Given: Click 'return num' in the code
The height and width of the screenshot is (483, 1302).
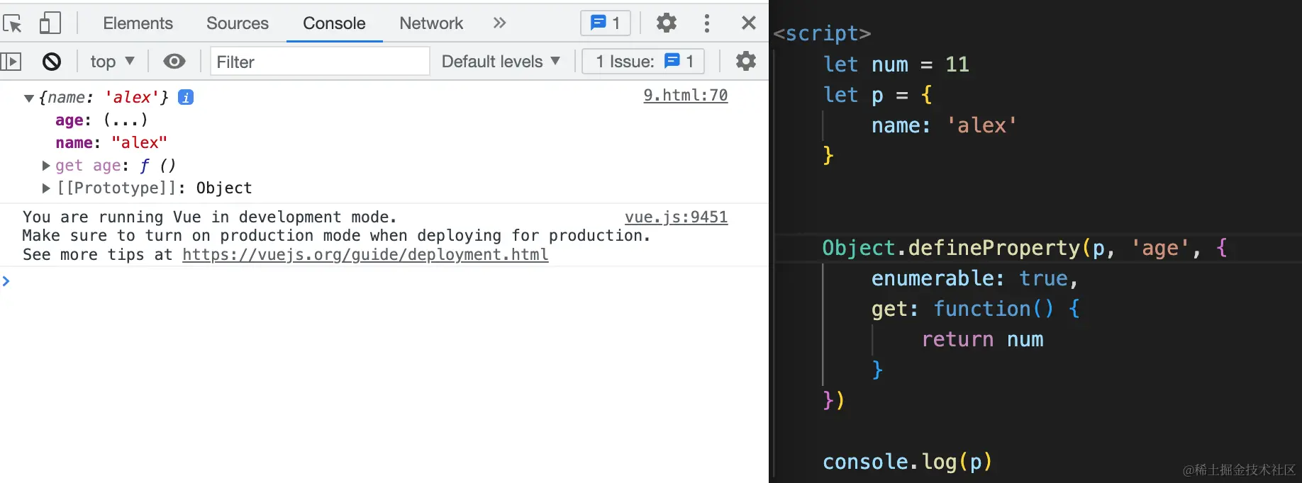Looking at the screenshot, I should coord(982,339).
